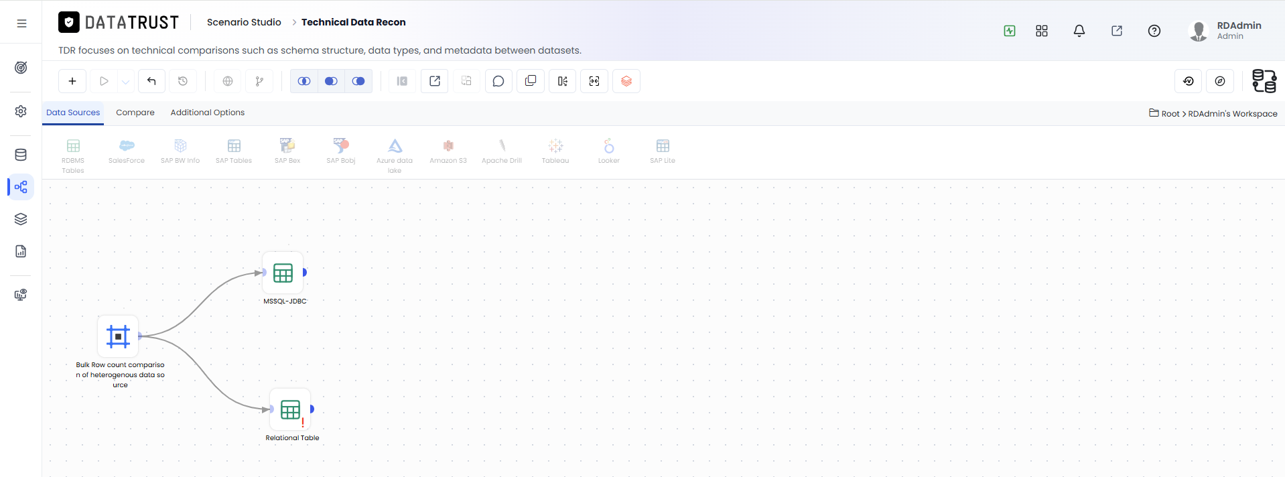Select the RDBMS Tables data source
Viewport: 1285px width, 477px height.
point(73,155)
